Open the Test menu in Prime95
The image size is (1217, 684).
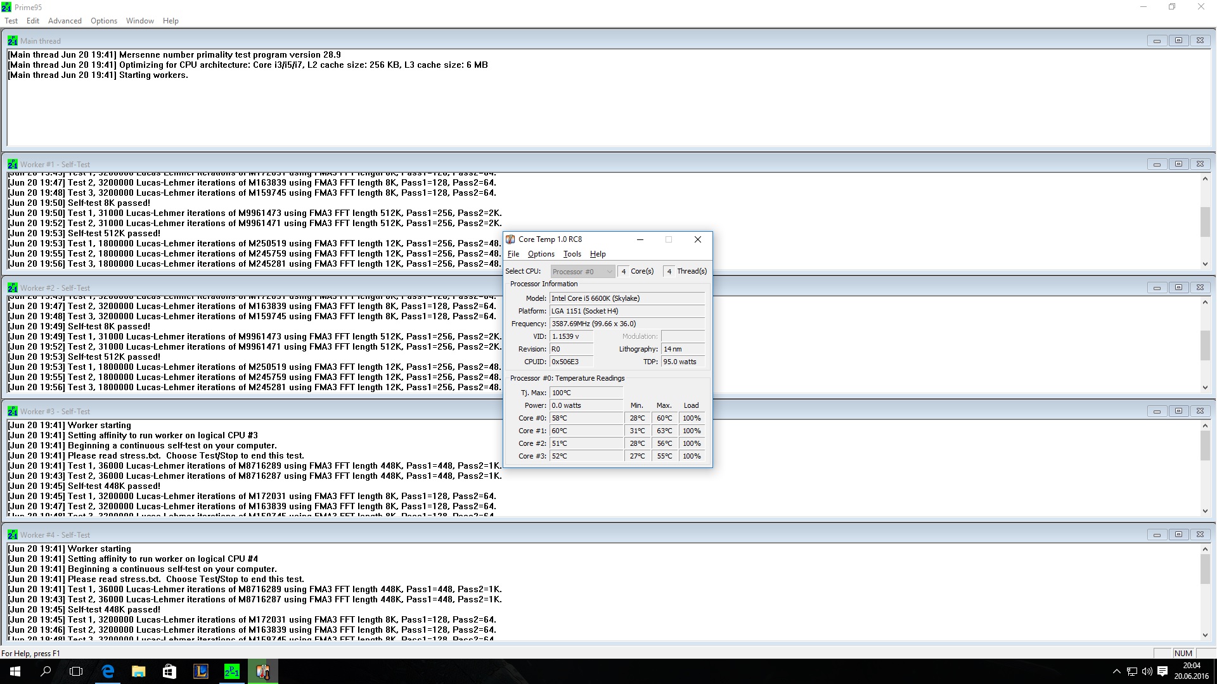(11, 21)
